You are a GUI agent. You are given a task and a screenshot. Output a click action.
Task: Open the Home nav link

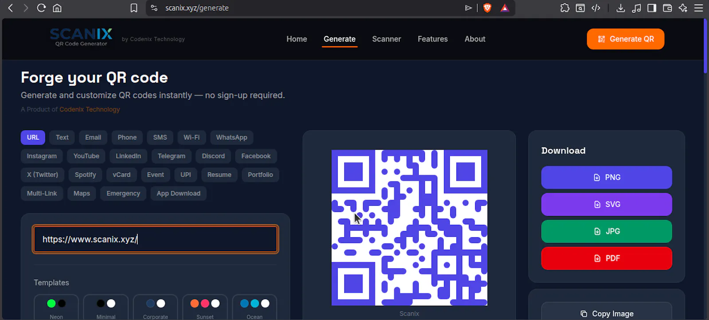pos(296,39)
